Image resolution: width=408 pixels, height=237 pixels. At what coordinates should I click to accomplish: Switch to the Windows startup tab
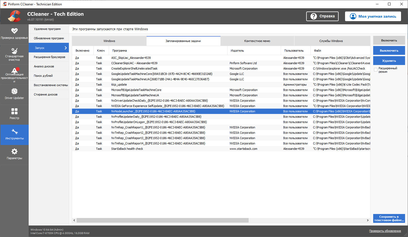[109, 41]
